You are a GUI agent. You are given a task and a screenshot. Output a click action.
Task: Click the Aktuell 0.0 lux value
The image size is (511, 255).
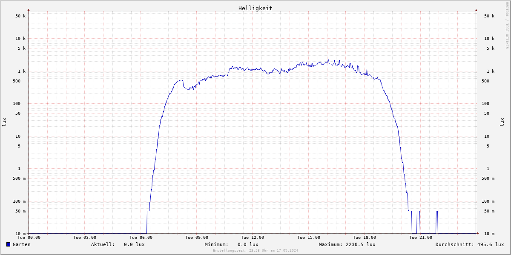(134, 244)
